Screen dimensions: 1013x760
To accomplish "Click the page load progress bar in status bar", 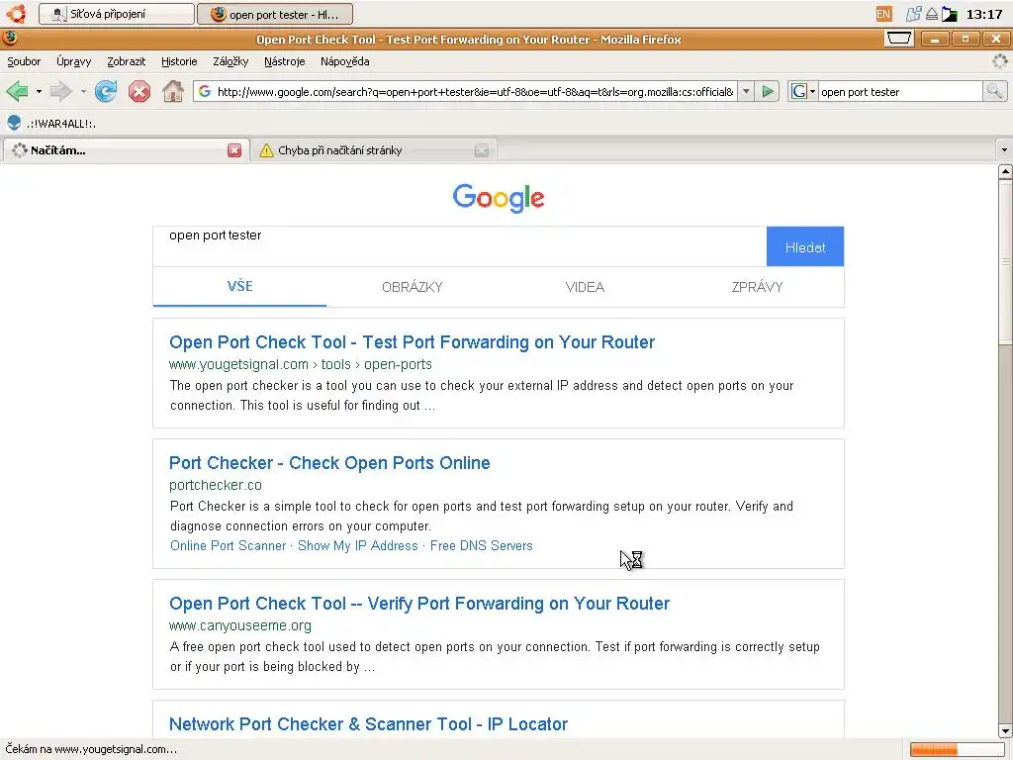I will pyautogui.click(x=956, y=749).
